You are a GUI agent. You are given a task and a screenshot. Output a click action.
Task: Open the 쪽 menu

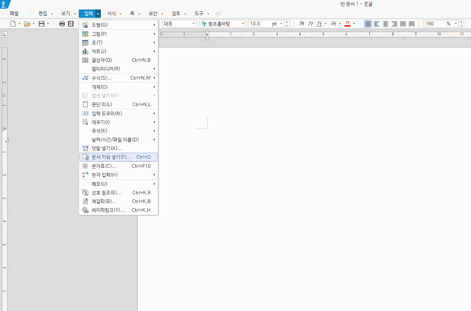pyautogui.click(x=132, y=13)
